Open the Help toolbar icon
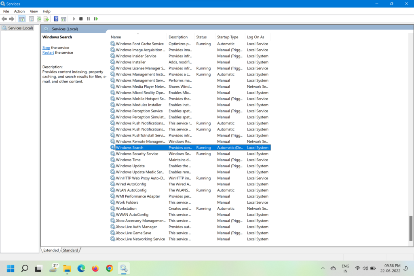The width and height of the screenshot is (414, 276). pos(56,19)
